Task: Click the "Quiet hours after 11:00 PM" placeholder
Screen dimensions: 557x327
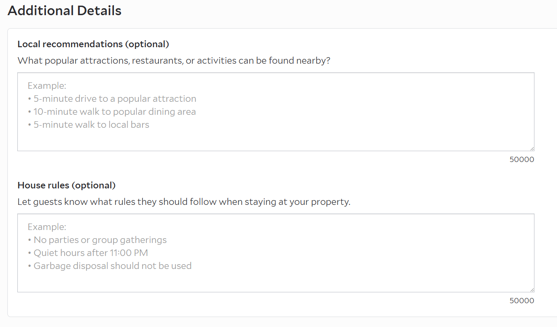Action: (91, 253)
